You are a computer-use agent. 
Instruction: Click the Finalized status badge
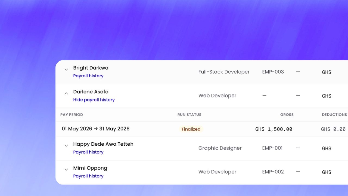pyautogui.click(x=191, y=129)
